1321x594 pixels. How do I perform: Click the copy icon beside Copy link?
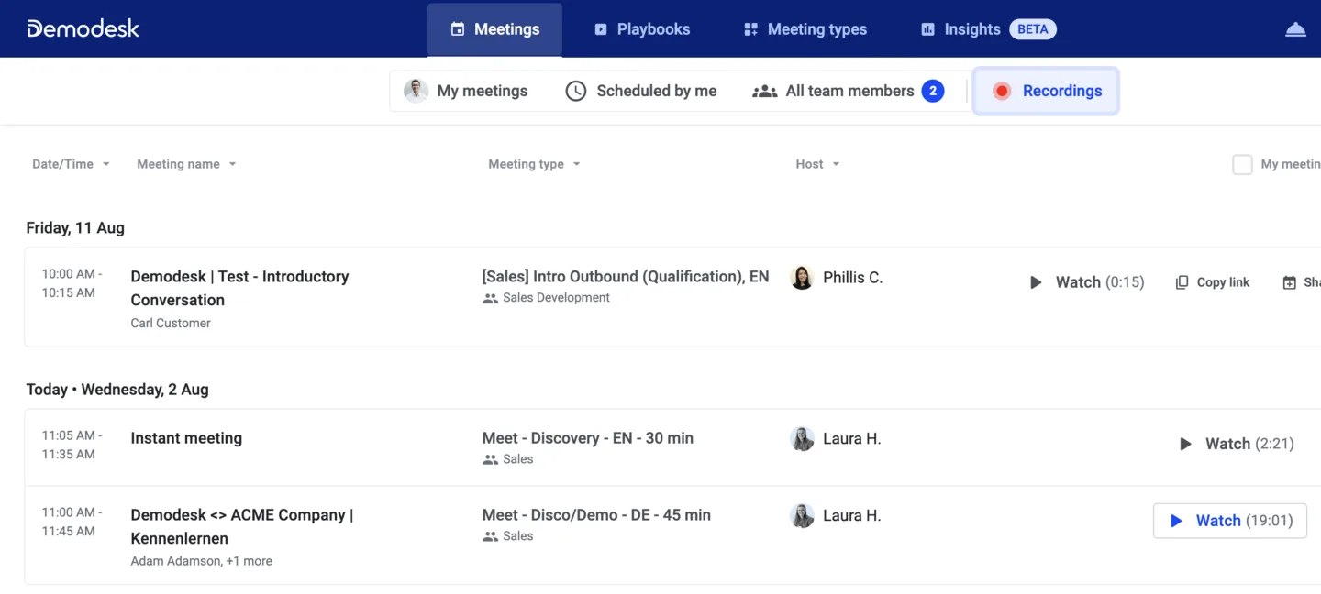[1182, 282]
